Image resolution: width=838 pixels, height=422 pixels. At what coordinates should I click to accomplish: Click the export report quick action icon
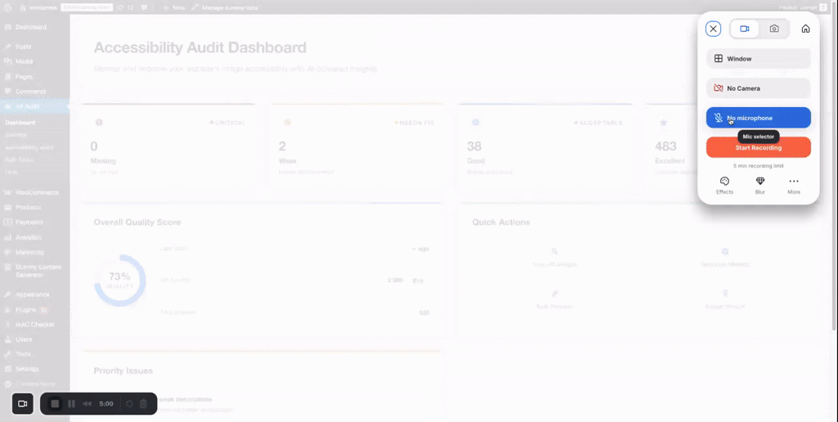[x=725, y=294]
